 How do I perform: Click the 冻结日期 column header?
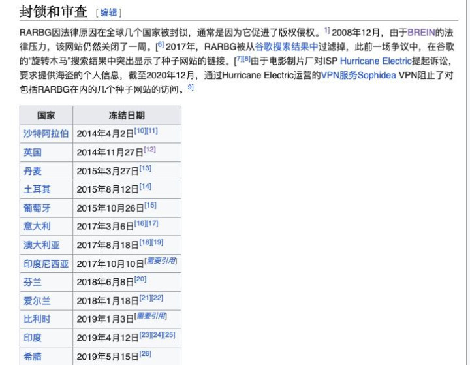(x=127, y=116)
